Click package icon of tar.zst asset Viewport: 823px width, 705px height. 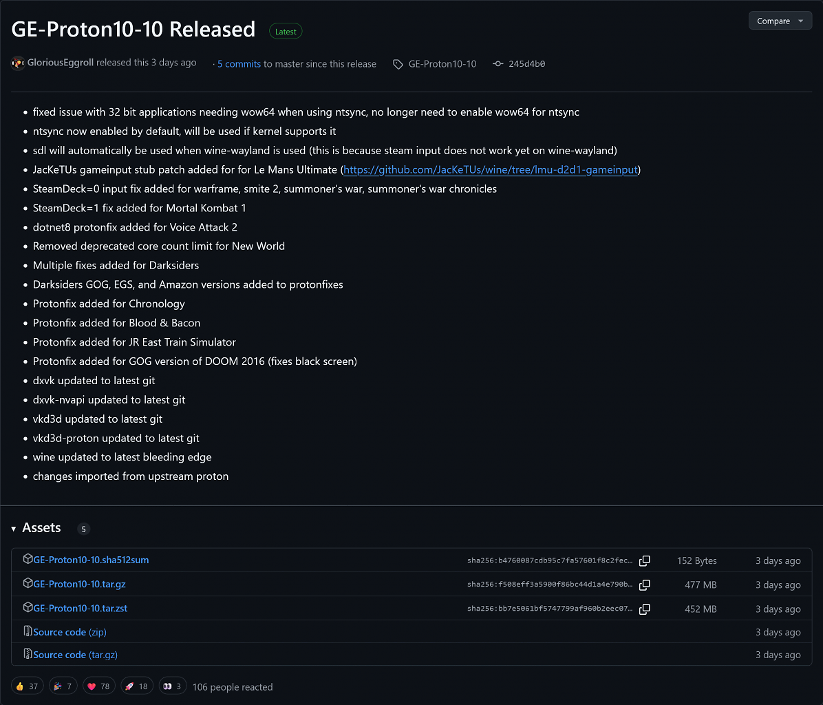click(28, 607)
